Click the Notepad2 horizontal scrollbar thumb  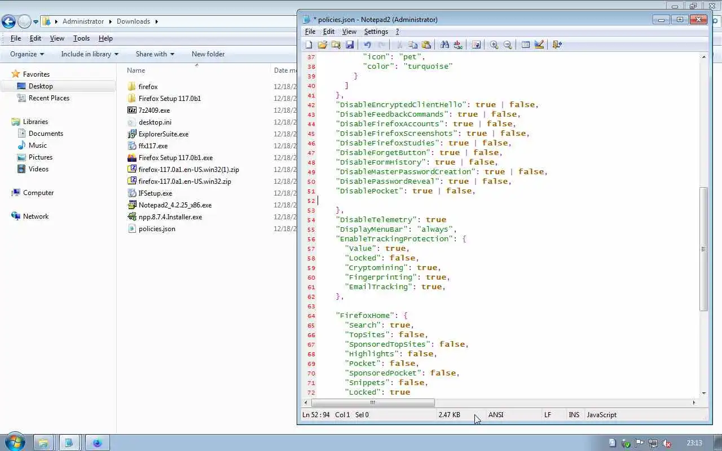pyautogui.click(x=373, y=403)
